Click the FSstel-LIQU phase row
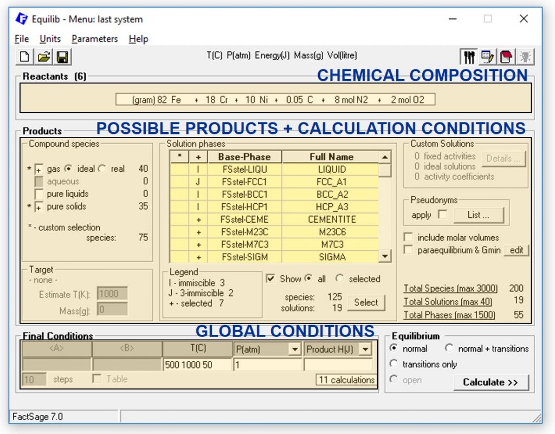The width and height of the screenshot is (555, 434). coord(274,170)
